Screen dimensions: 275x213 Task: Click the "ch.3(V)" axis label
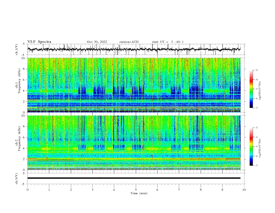[17, 179]
